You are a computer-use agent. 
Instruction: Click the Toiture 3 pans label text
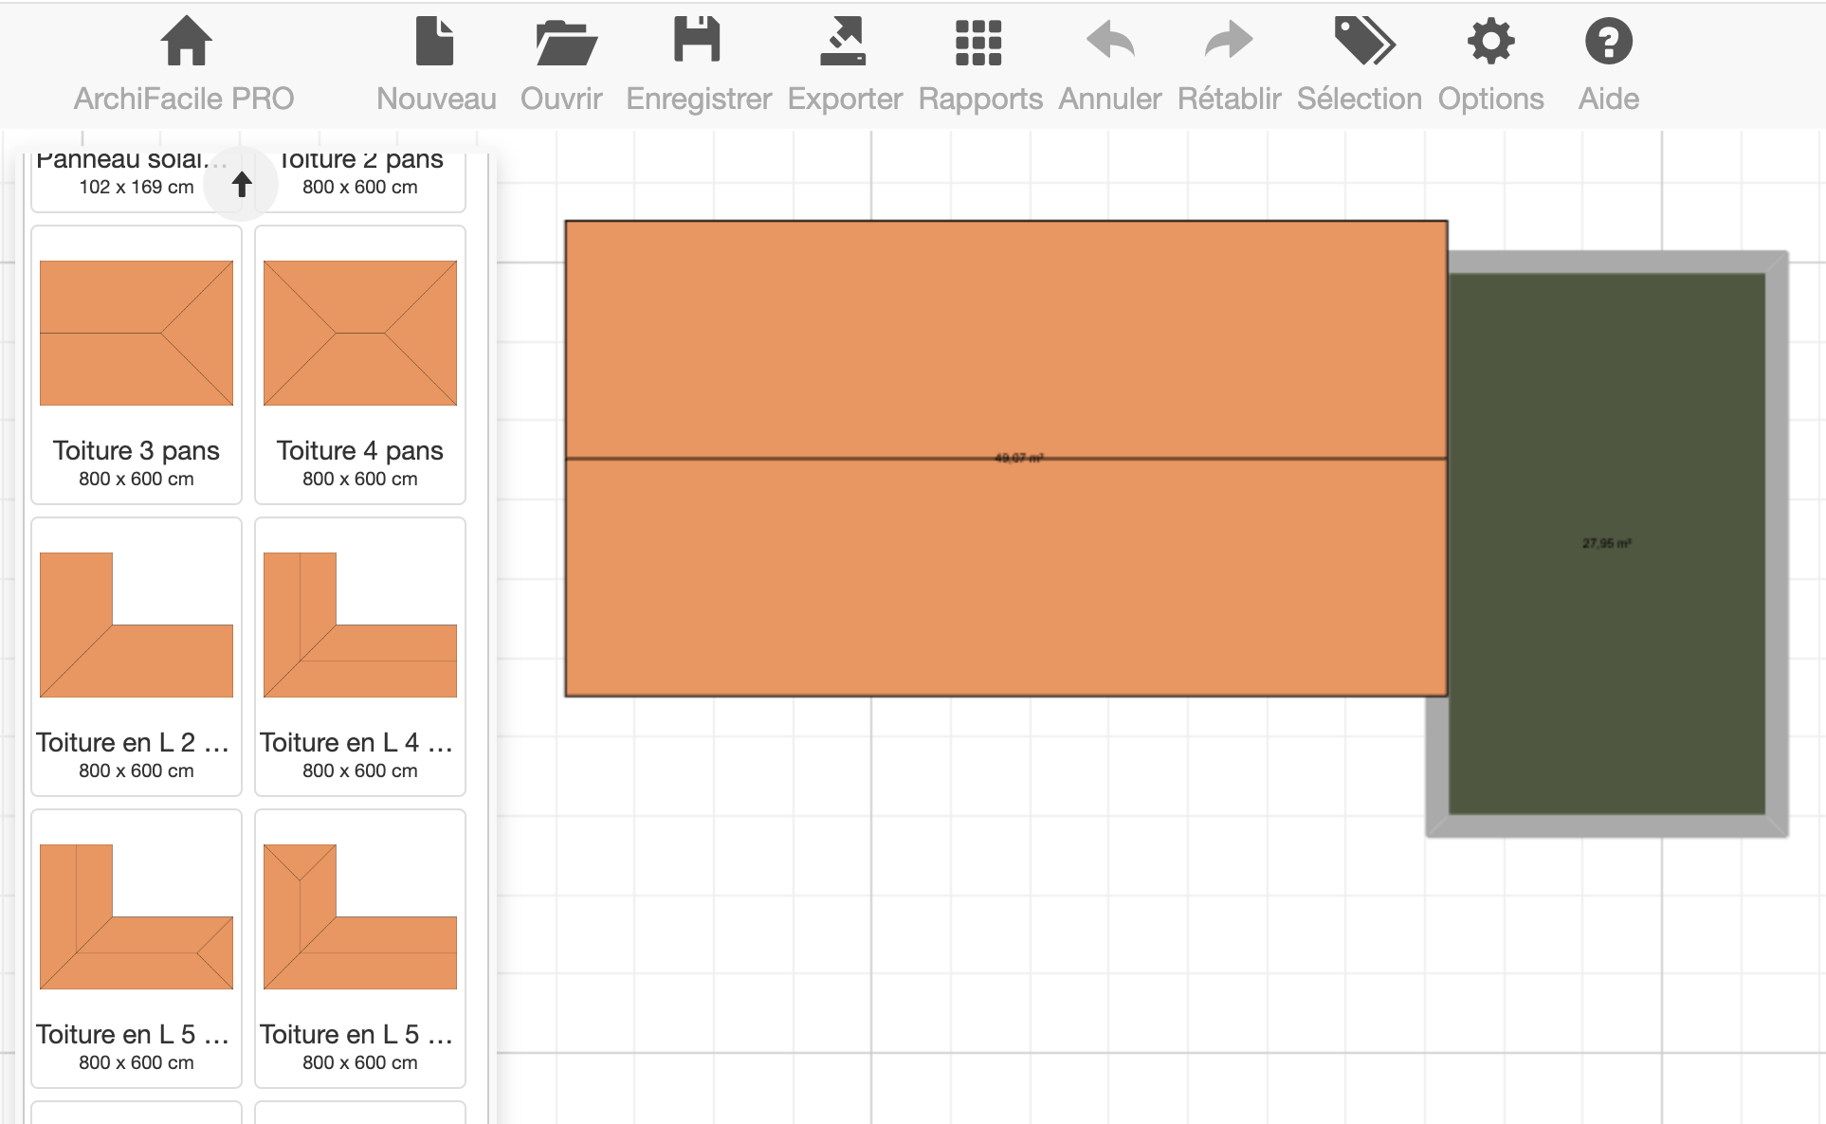pos(137,450)
